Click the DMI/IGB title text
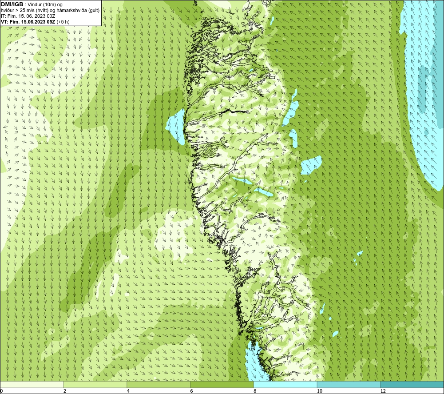The image size is (444, 394). (x=12, y=4)
